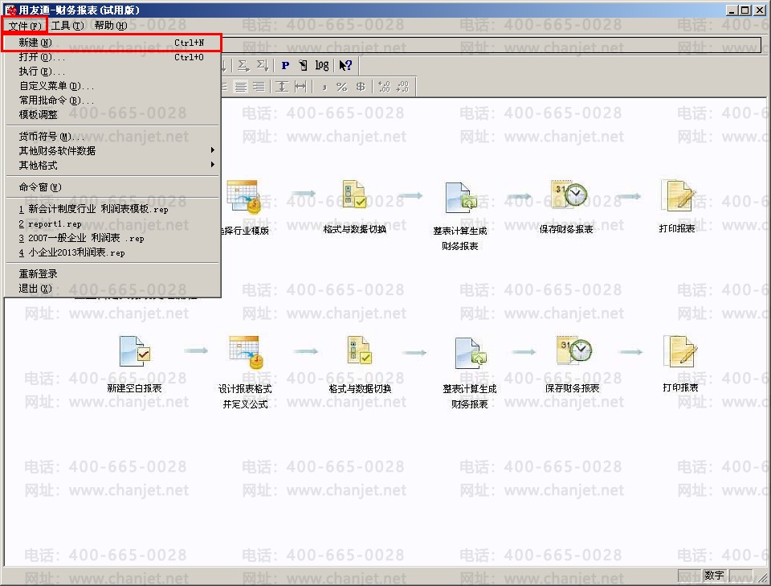Click the vertical sum (Σ down arrow) icon
The image size is (771, 586).
[x=262, y=65]
